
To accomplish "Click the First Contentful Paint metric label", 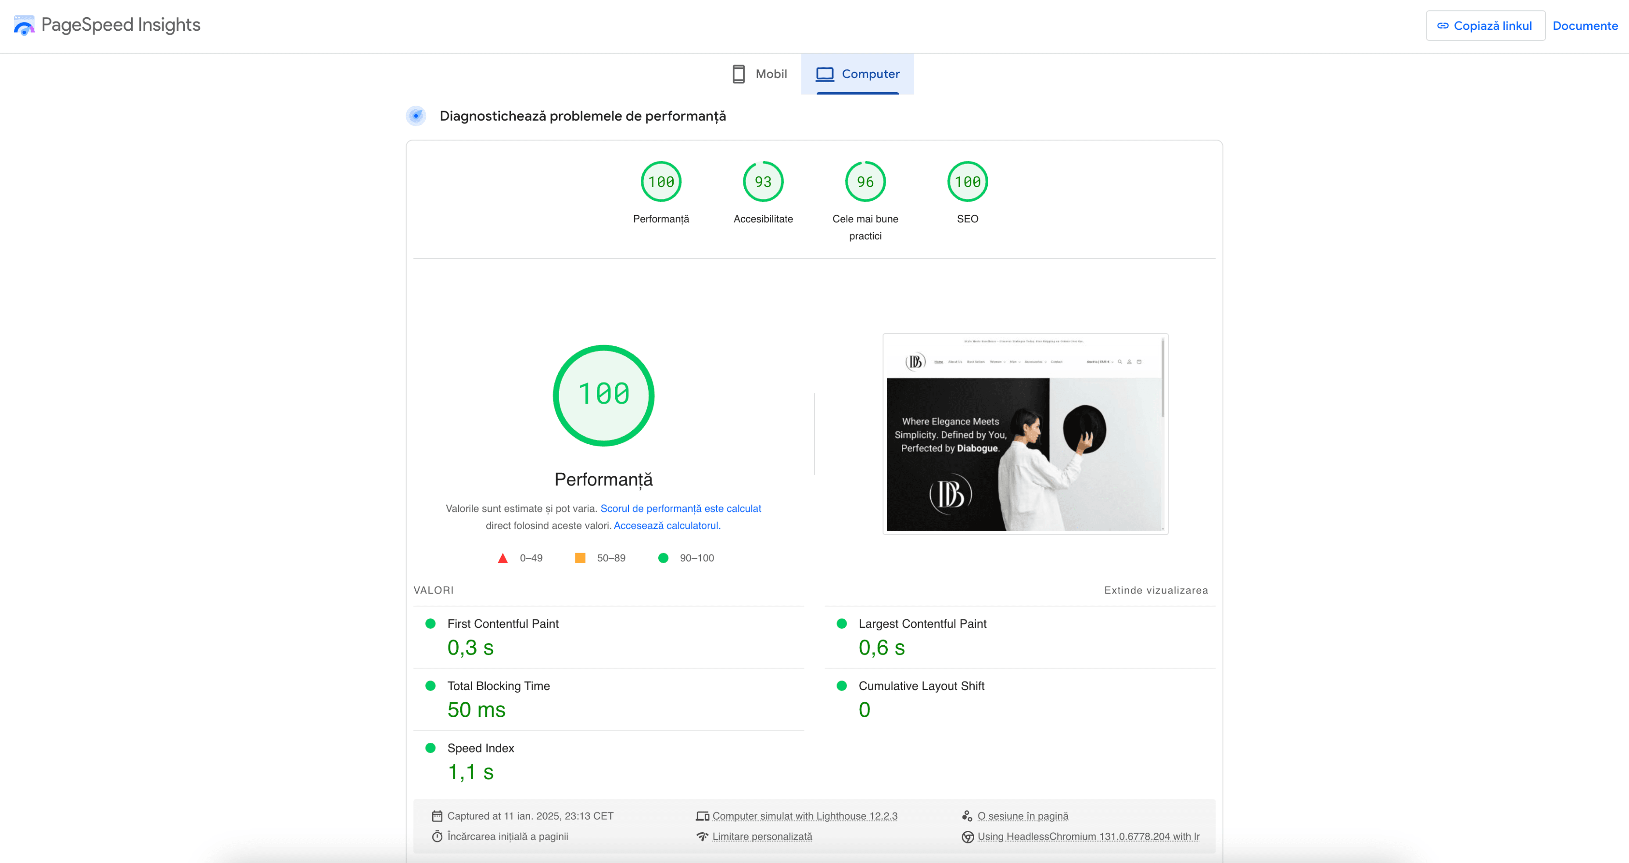I will point(503,624).
